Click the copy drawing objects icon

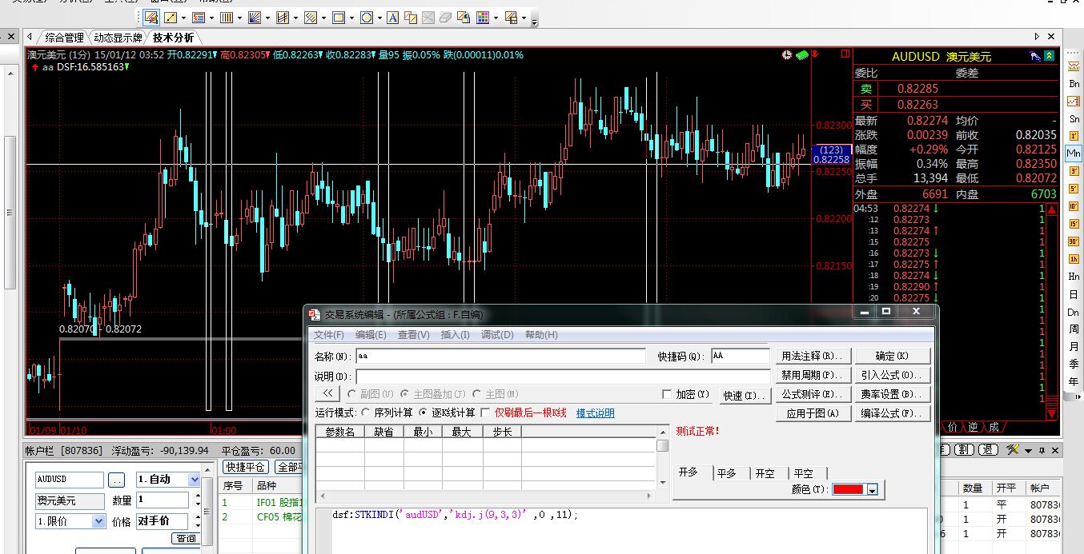[411, 18]
